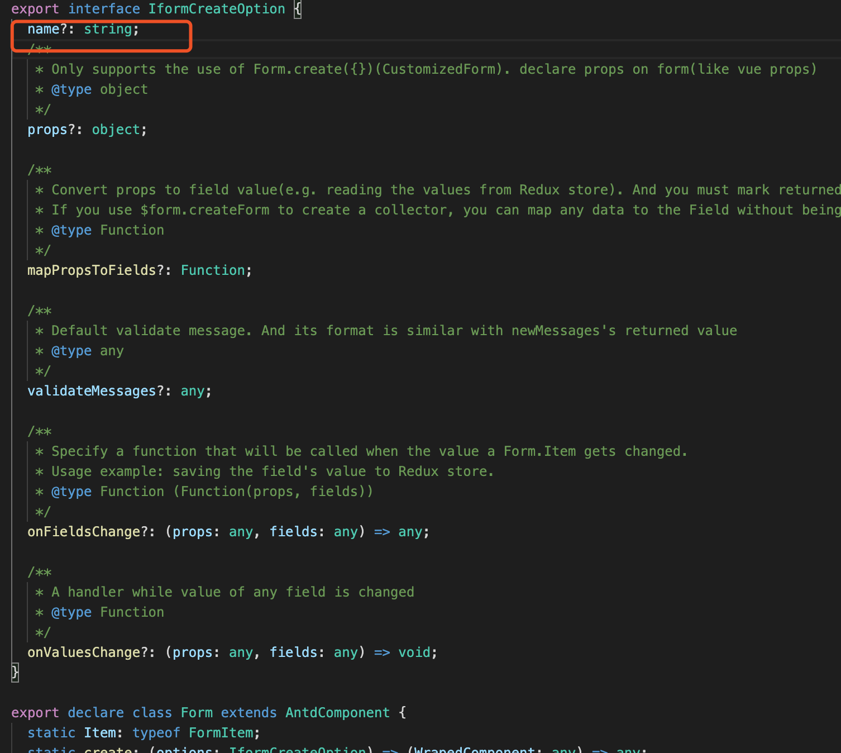Screen dimensions: 841x753
Task: Click "AntdComponent" in the extends clause
Action: (338, 713)
